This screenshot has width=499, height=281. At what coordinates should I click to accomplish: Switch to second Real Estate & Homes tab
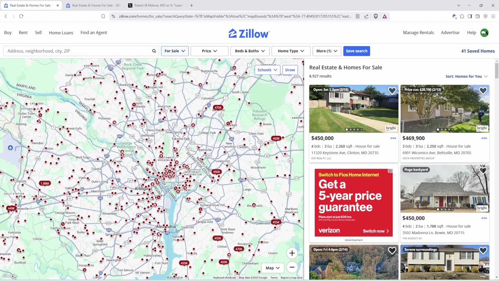tap(93, 5)
